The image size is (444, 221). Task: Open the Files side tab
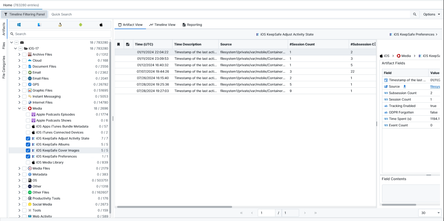point(4,46)
